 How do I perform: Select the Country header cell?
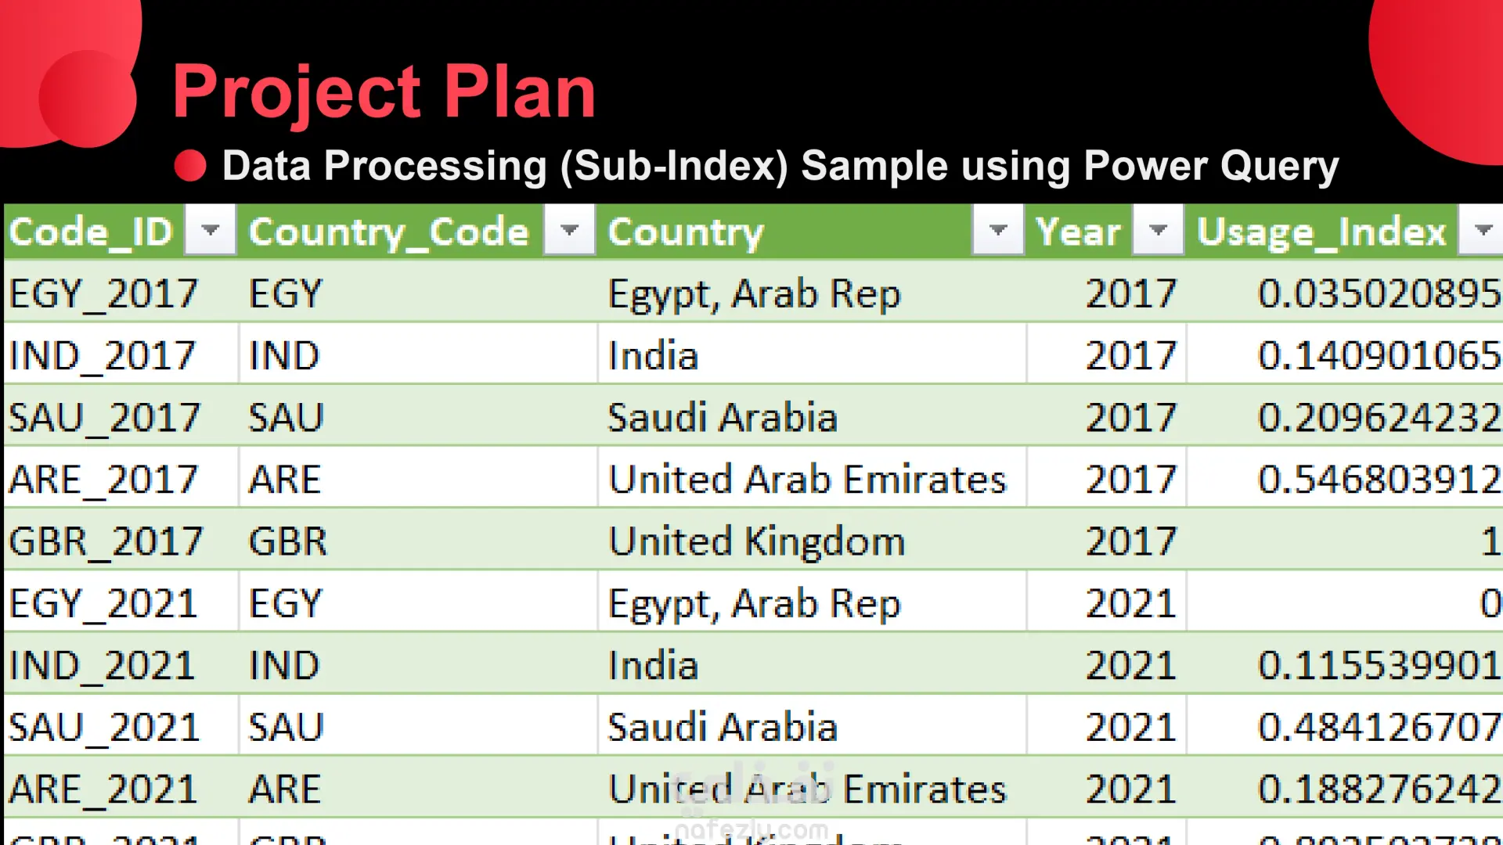[x=810, y=231]
